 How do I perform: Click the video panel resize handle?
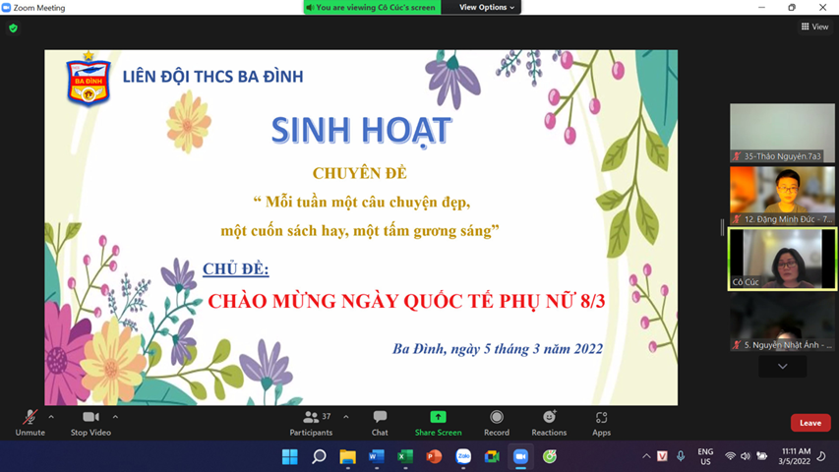[722, 227]
